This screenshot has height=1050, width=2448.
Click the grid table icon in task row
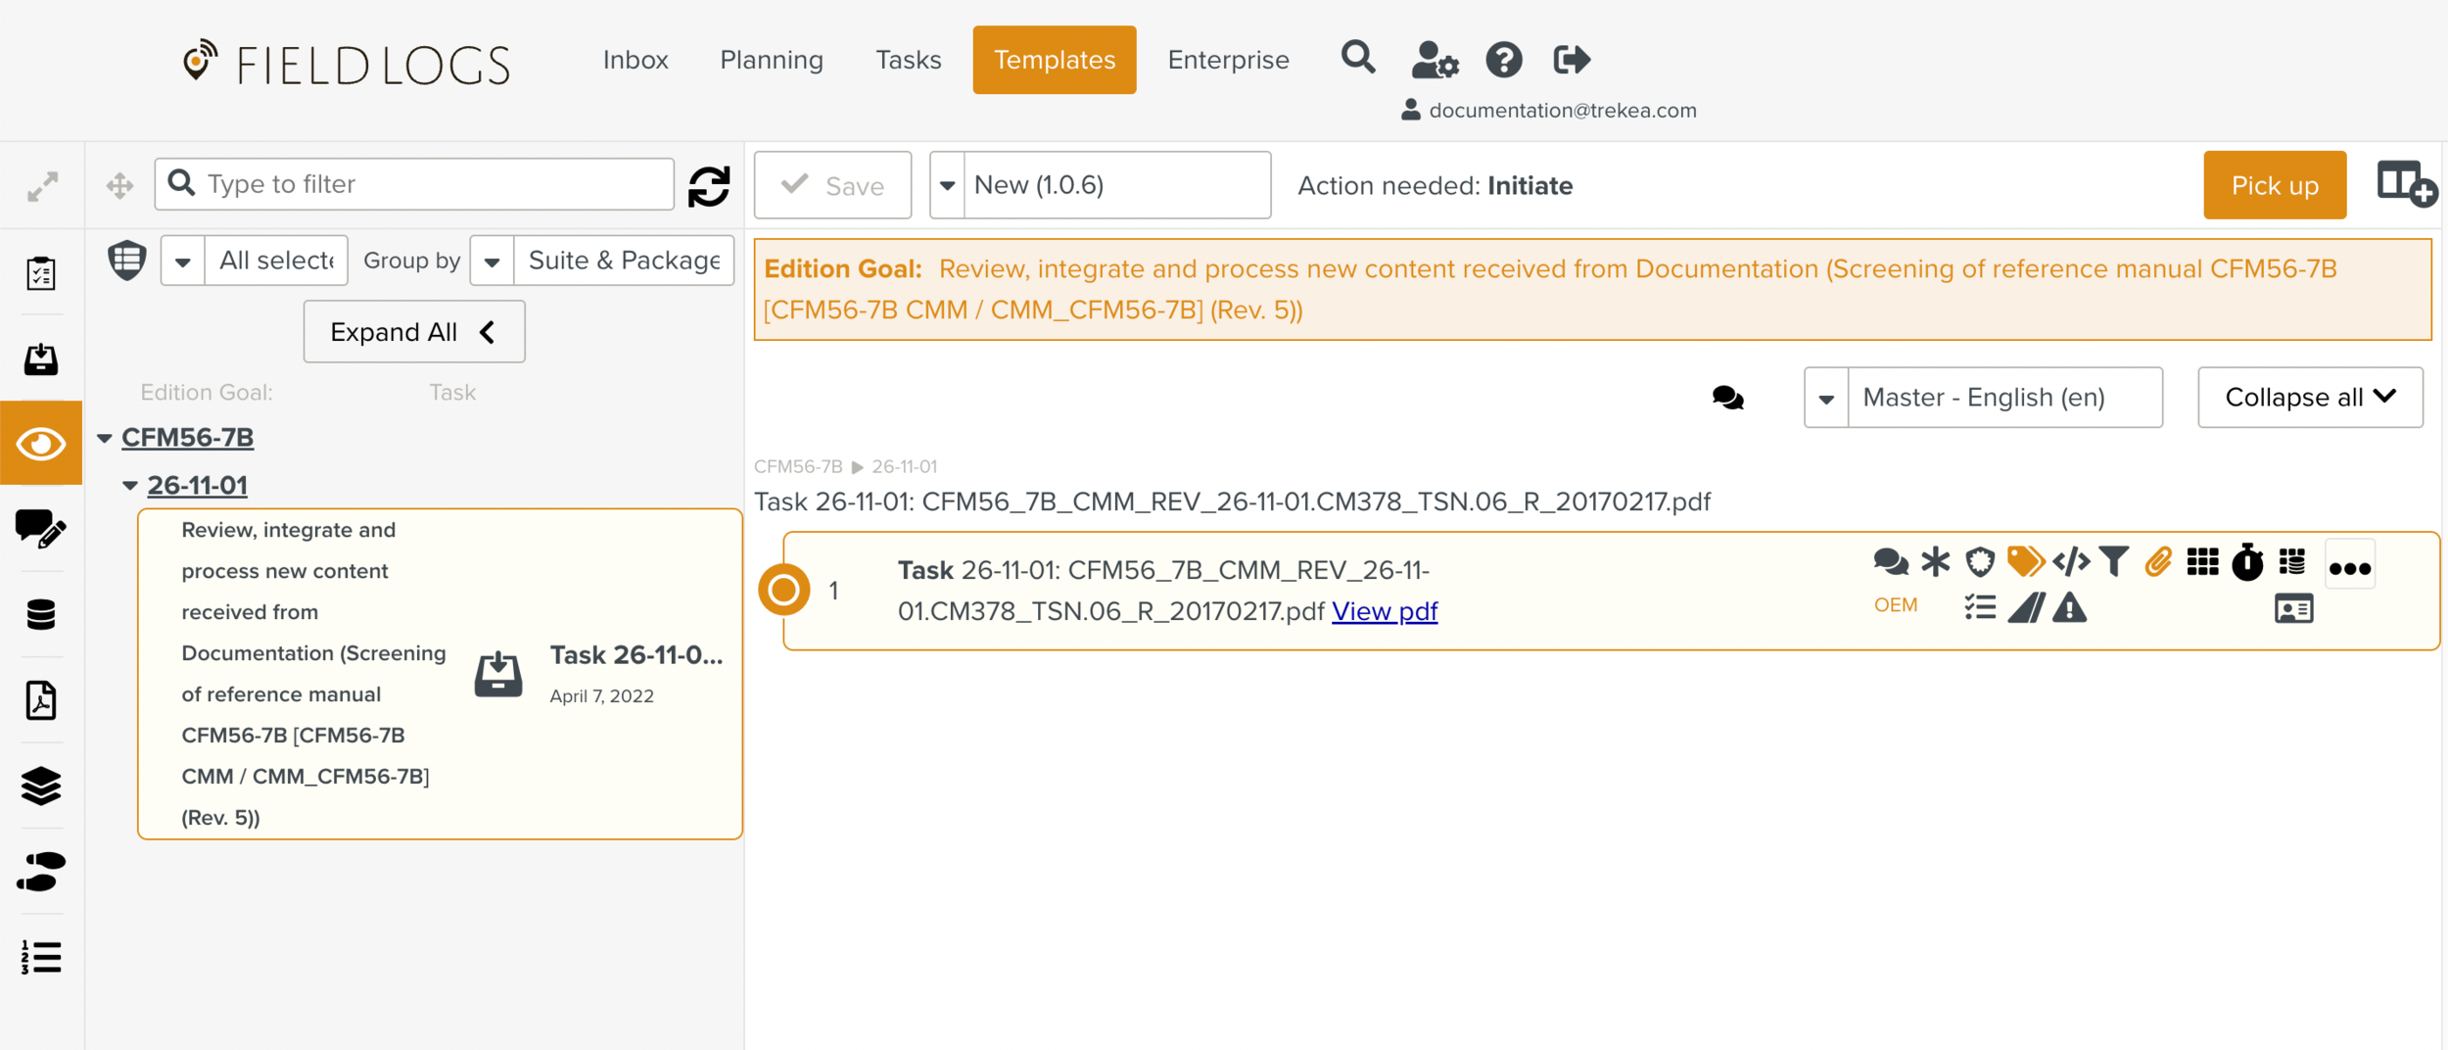pos(2202,562)
